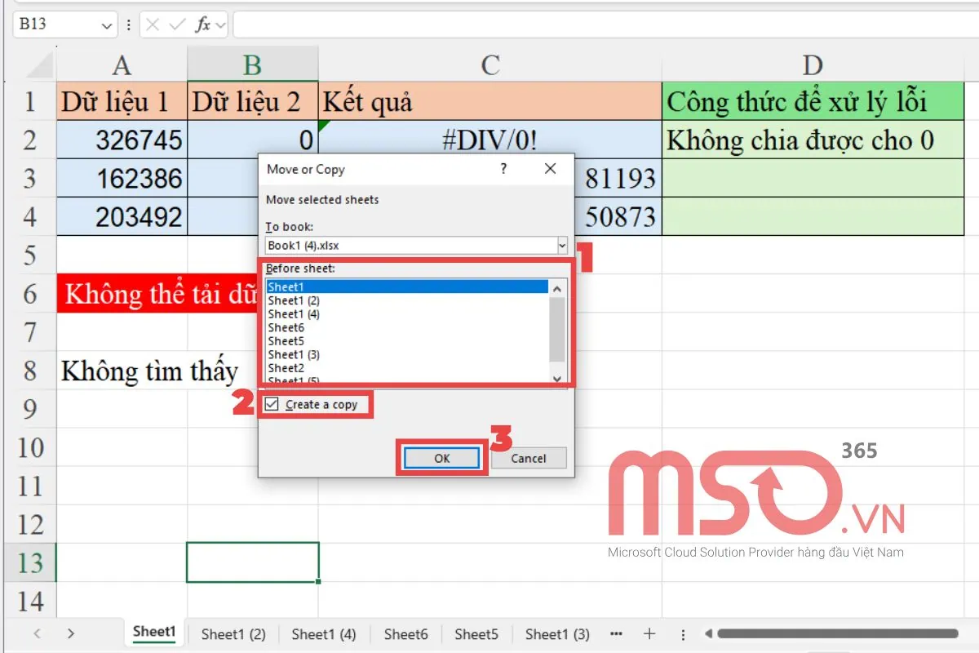Add a new worksheet with the plus icon
Screen dimensions: 979x653
[x=649, y=633]
